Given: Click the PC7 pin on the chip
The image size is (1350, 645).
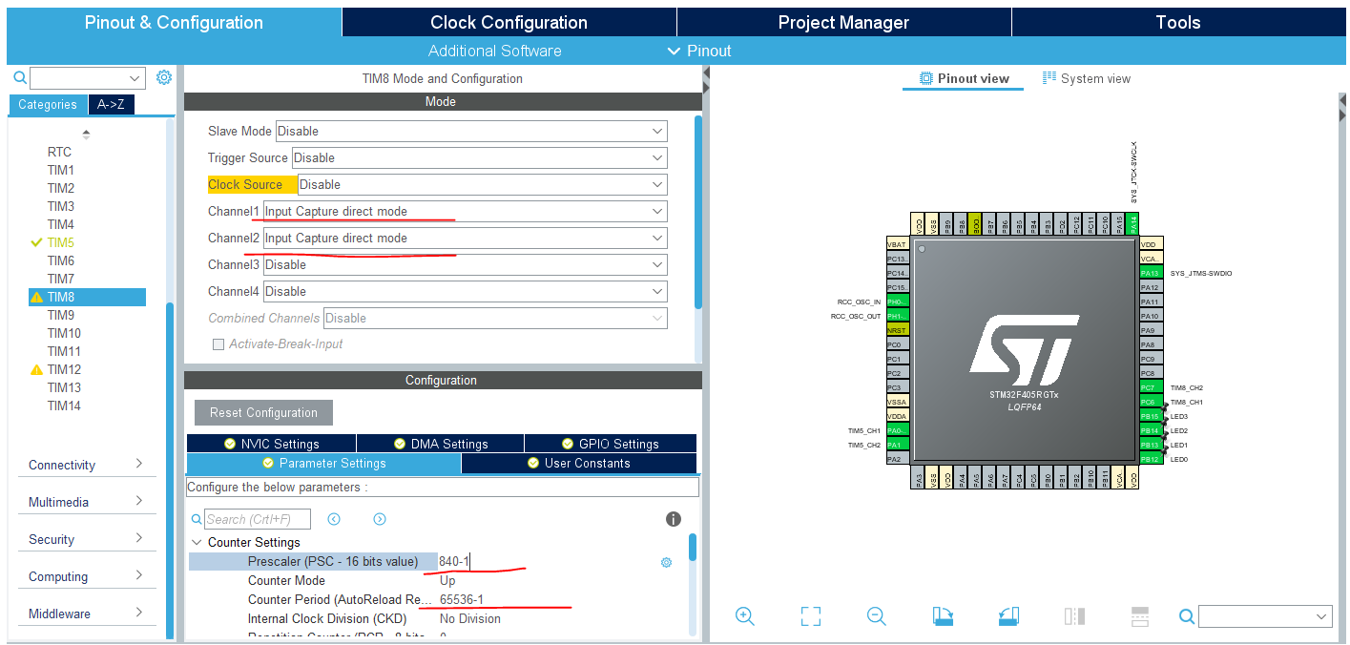Looking at the screenshot, I should tap(1152, 387).
